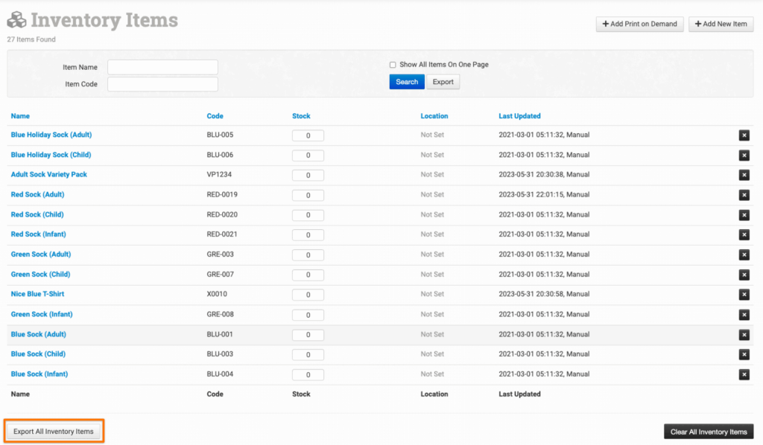Click the Add New Item button
Image resolution: width=763 pixels, height=445 pixels.
[721, 24]
